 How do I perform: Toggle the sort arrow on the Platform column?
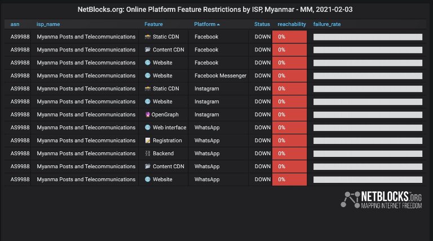pos(218,24)
